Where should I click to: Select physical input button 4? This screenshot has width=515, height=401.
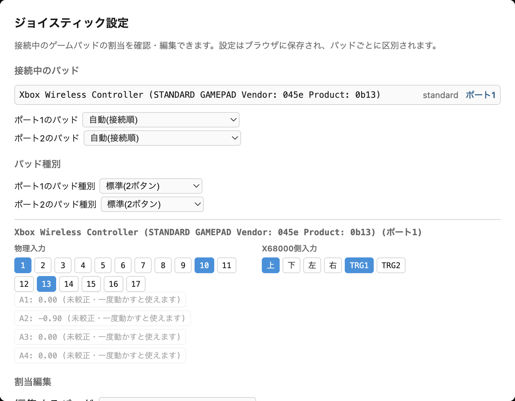(x=83, y=265)
